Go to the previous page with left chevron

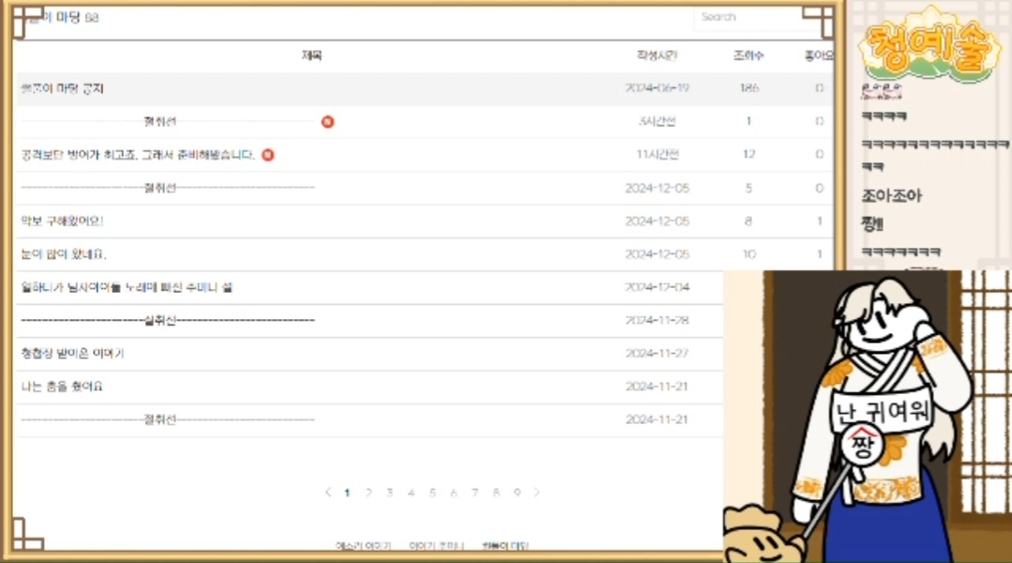click(327, 493)
